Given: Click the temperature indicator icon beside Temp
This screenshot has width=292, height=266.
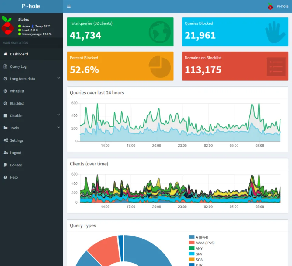Looking at the screenshot, I should click(33, 26).
